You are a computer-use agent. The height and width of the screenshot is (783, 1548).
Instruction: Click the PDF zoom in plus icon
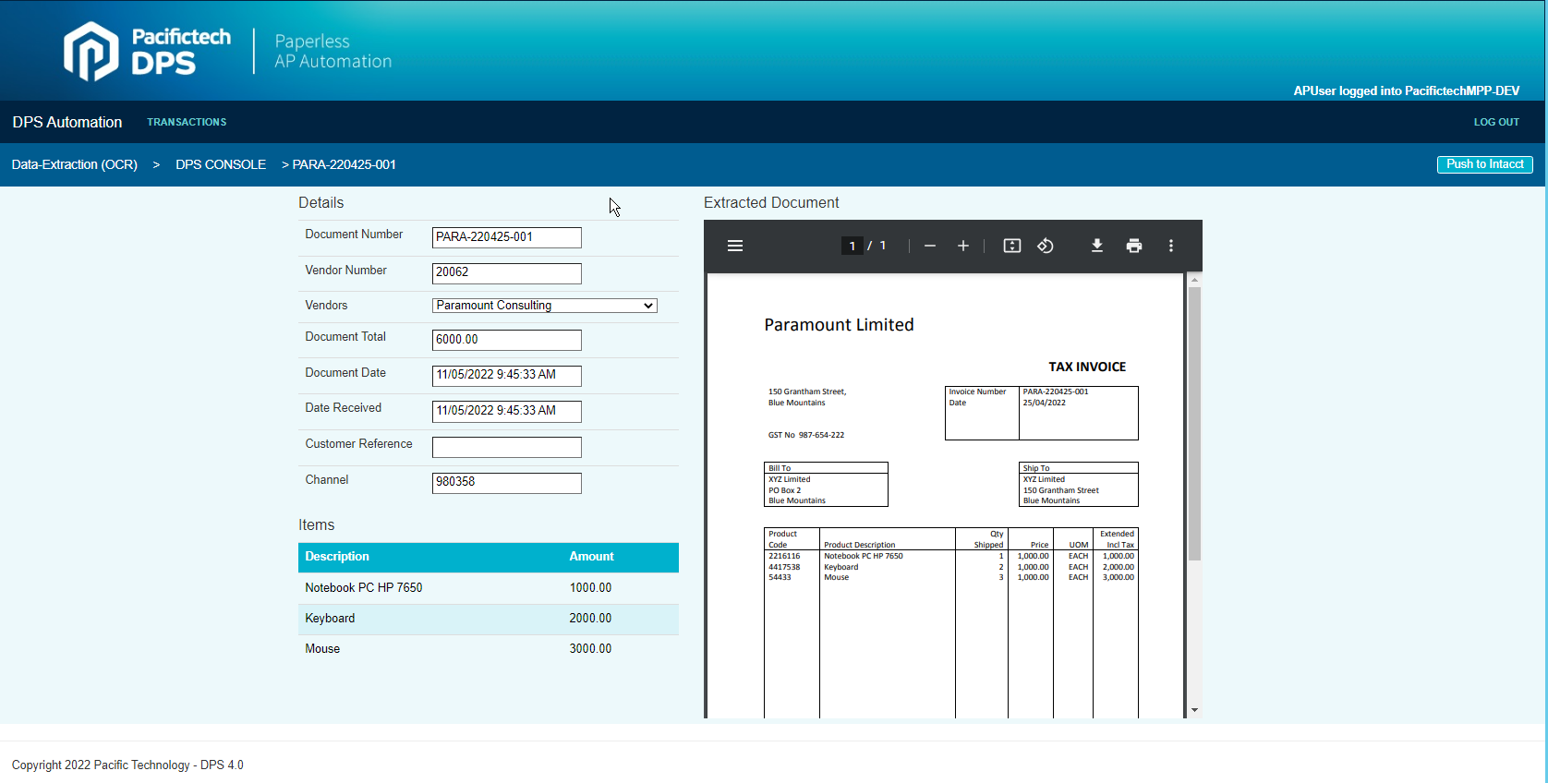(x=963, y=246)
